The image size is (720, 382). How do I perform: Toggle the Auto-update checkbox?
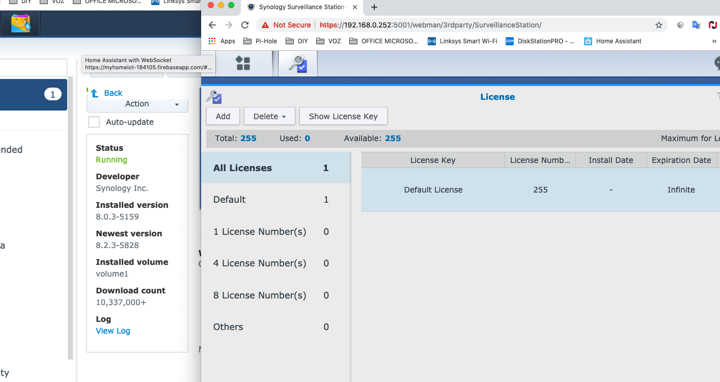(x=94, y=122)
